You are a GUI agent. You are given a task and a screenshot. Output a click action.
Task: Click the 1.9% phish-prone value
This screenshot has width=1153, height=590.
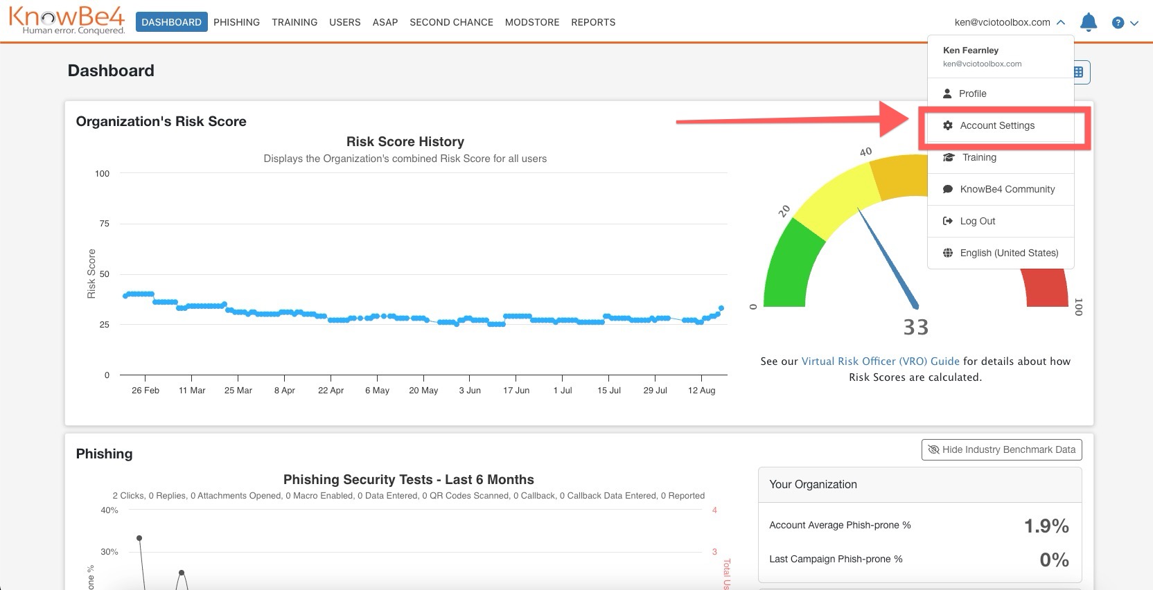point(1046,526)
